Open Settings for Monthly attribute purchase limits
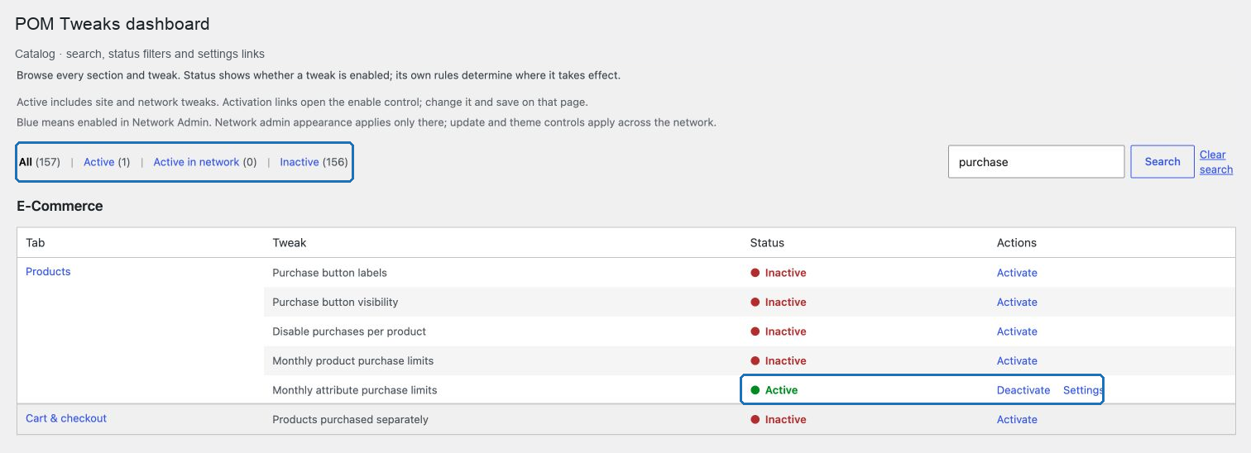This screenshot has height=453, width=1251. 1083,390
